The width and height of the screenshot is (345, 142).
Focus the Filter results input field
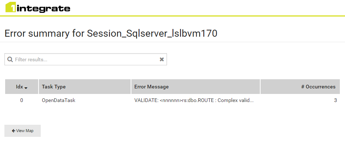tap(86, 59)
